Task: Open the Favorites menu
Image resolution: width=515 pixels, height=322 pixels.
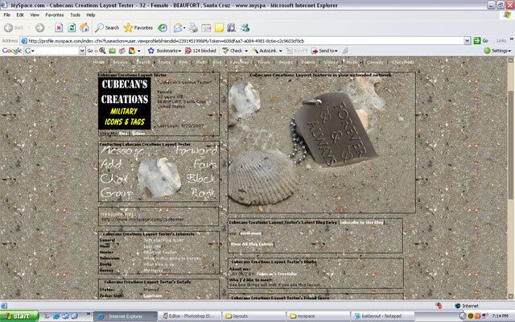Action: [x=55, y=14]
